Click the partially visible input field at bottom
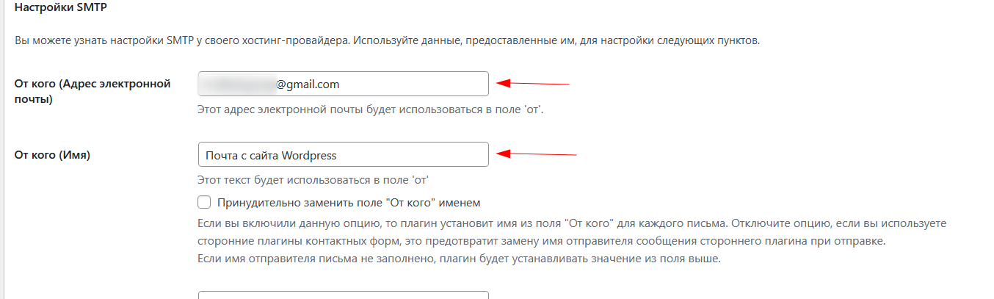 point(343,295)
